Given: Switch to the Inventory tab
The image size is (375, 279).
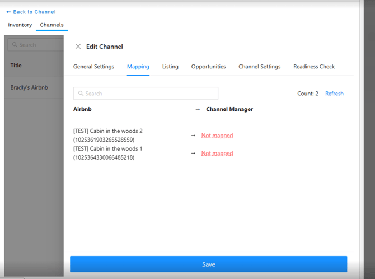Looking at the screenshot, I should (20, 25).
